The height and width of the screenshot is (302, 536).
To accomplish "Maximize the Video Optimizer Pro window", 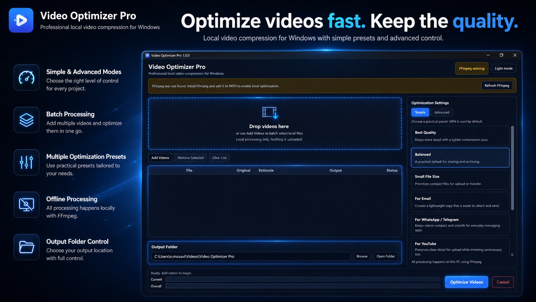I will point(501,55).
